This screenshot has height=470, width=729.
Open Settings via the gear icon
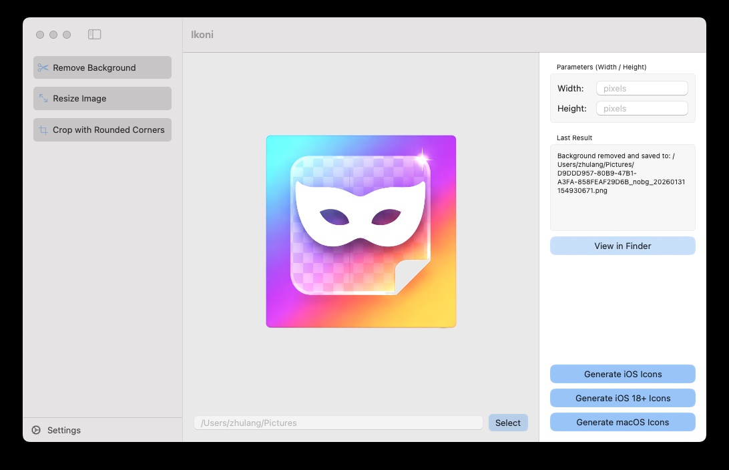[36, 431]
